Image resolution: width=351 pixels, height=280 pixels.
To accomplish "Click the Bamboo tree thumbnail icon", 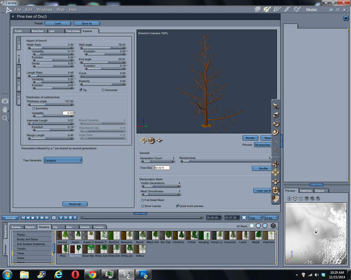I will [x=113, y=235].
